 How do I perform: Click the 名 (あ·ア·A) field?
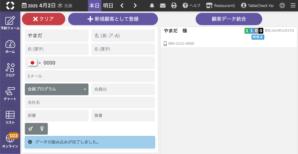(x=123, y=36)
